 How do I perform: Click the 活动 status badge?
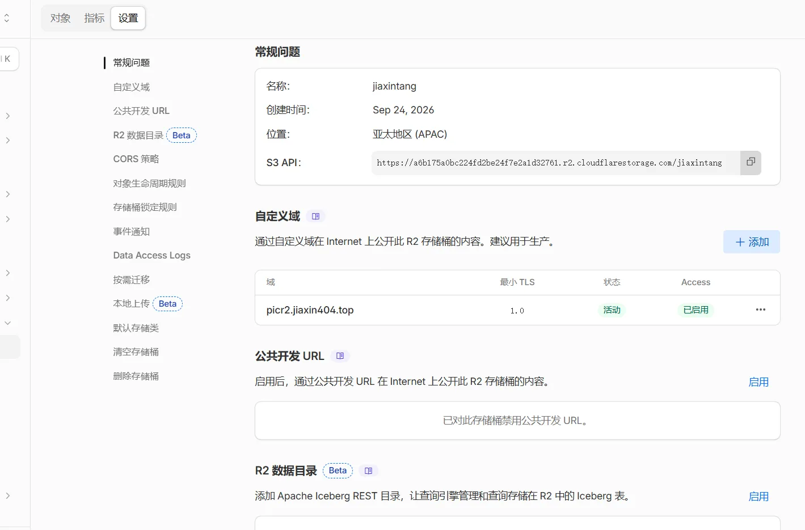pyautogui.click(x=612, y=310)
